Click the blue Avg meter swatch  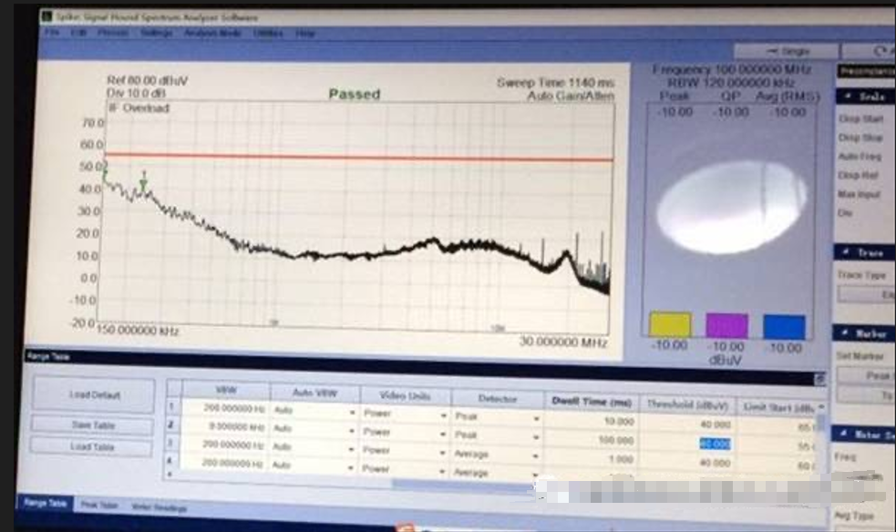click(784, 326)
